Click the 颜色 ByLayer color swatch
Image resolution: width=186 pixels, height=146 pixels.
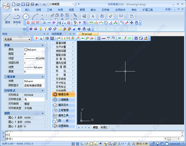coord(26,49)
